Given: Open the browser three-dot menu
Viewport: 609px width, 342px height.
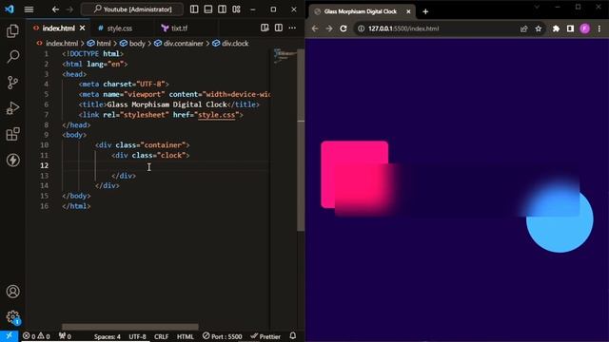Looking at the screenshot, I should [x=599, y=28].
